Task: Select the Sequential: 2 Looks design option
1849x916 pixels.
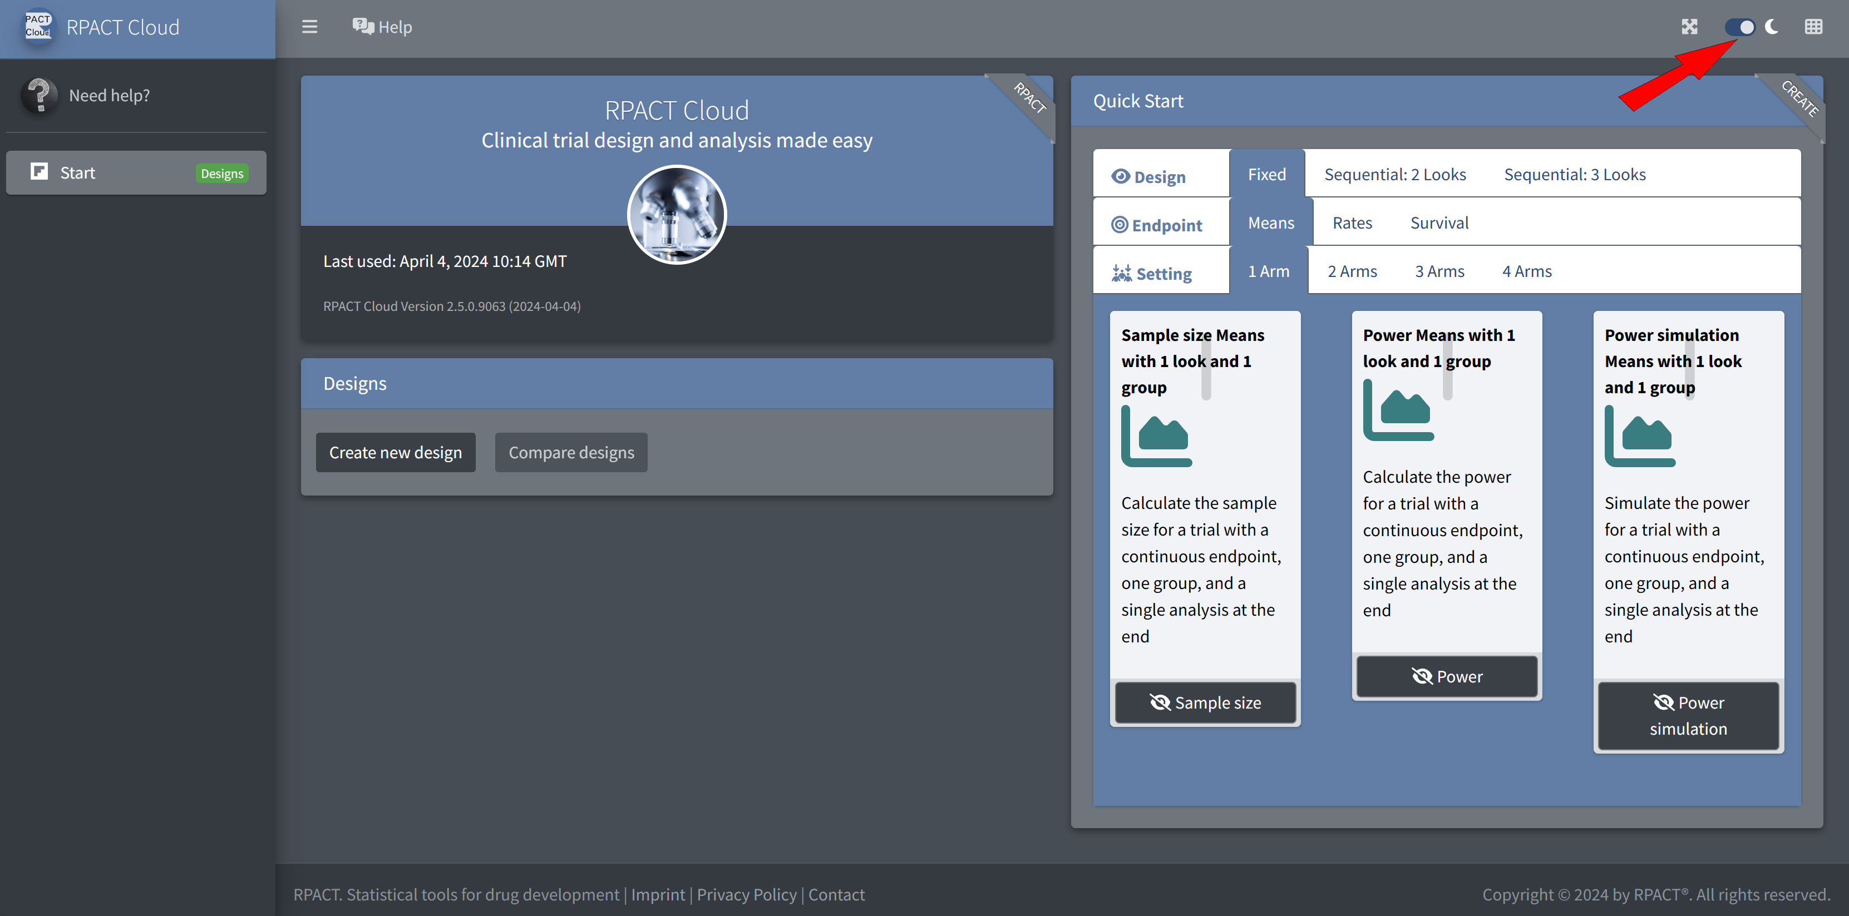Action: pos(1394,174)
